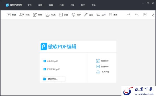Click the blue folder icon beside 打开文件

coord(44,79)
